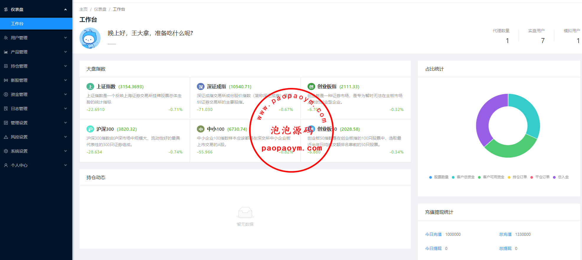Click the 今日提现 label
Image resolution: width=582 pixels, height=260 pixels.
click(x=433, y=248)
